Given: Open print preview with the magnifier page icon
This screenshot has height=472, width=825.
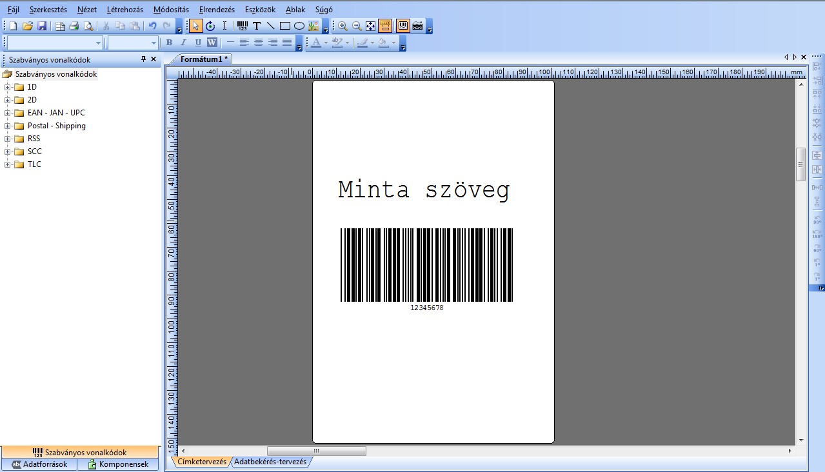Looking at the screenshot, I should (88, 26).
